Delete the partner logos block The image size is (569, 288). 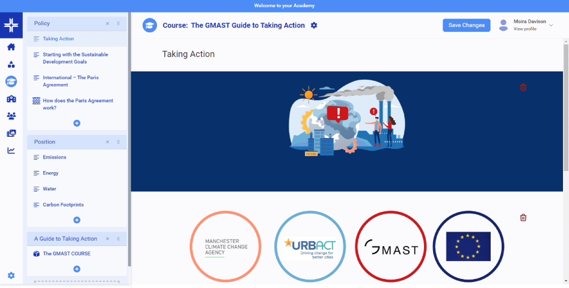[x=523, y=217]
